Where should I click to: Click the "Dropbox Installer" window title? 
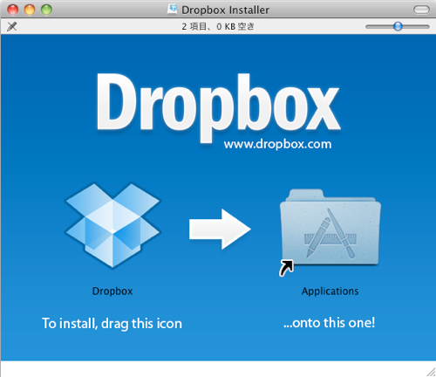[226, 10]
